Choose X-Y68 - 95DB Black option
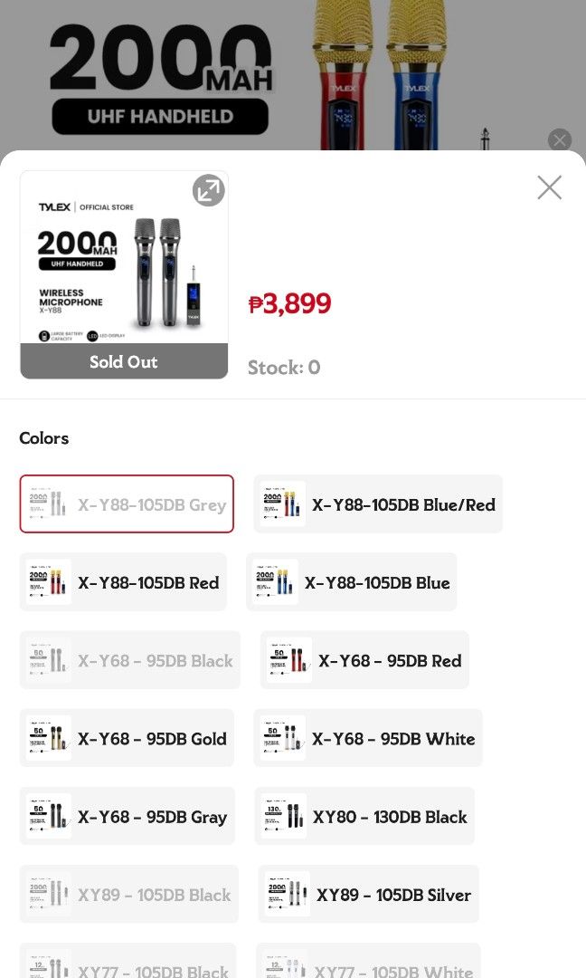This screenshot has height=978, width=586. click(x=129, y=660)
